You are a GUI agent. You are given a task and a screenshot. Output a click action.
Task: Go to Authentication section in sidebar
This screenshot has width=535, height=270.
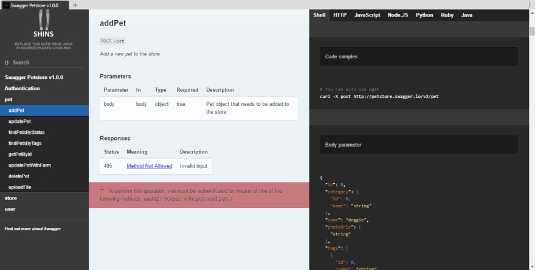[22, 88]
